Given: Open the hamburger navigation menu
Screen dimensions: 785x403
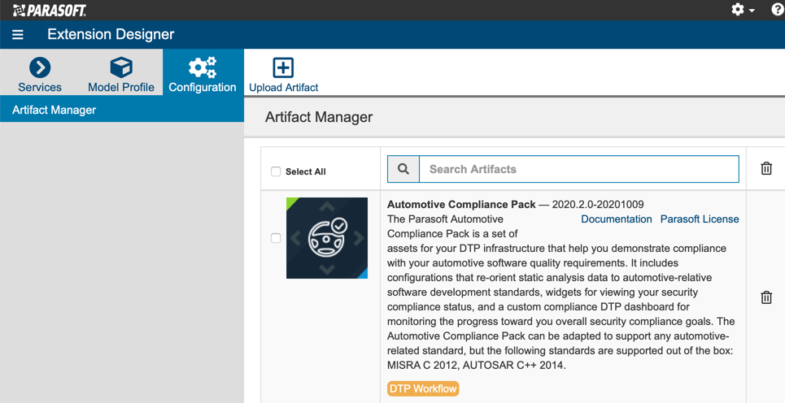Looking at the screenshot, I should [x=18, y=34].
